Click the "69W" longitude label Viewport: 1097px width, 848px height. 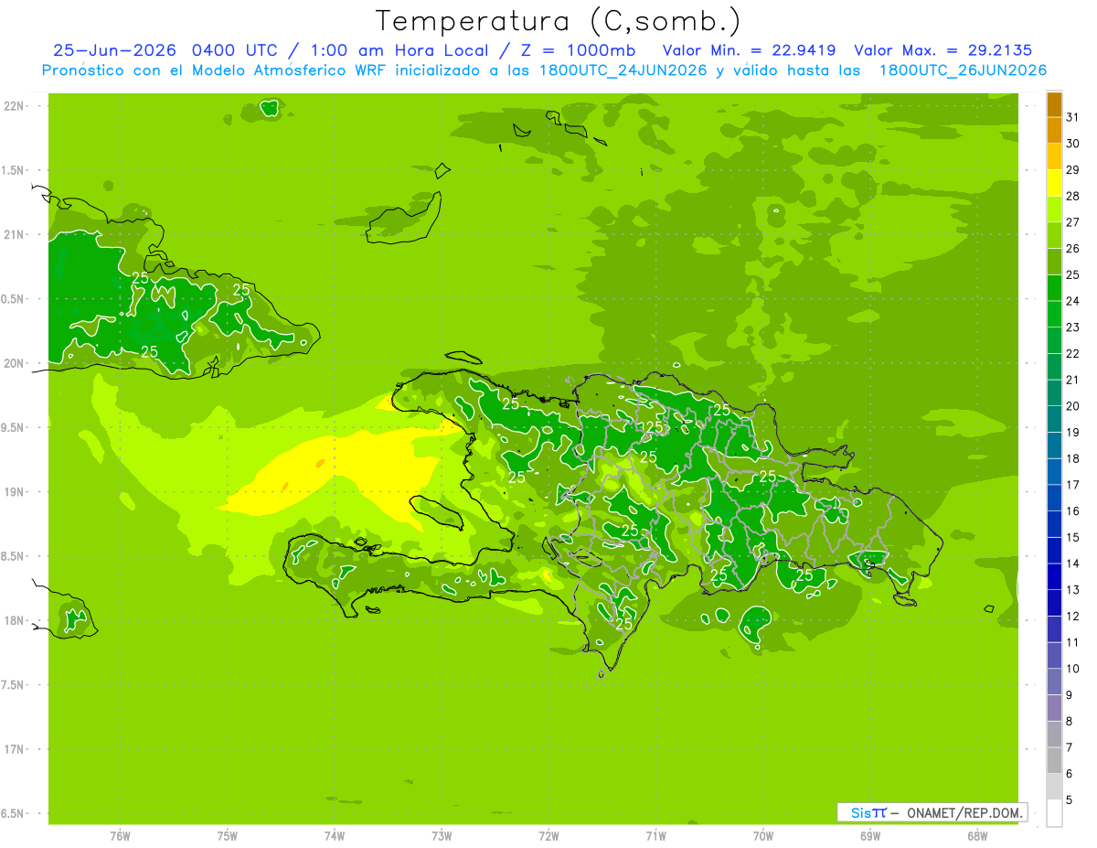[x=870, y=835]
